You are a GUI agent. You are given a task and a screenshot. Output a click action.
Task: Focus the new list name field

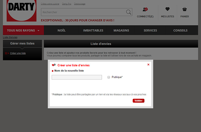77,77
